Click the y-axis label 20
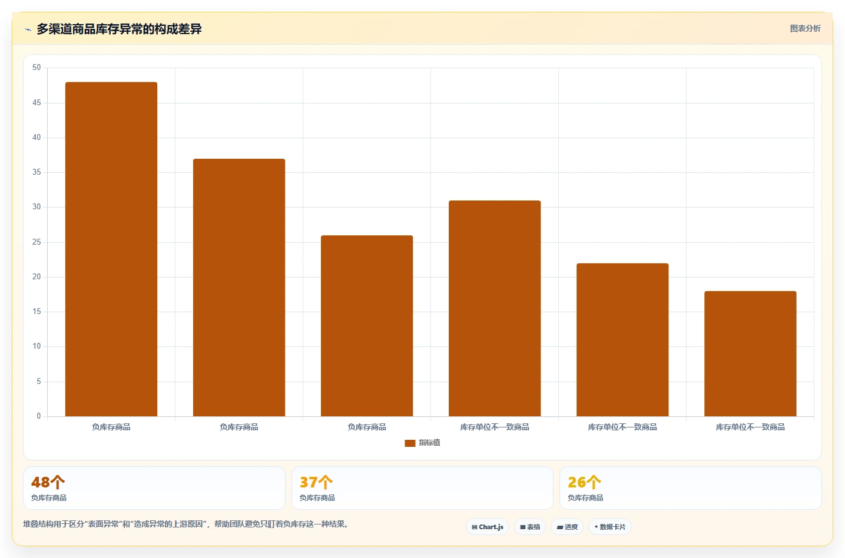 [37, 277]
